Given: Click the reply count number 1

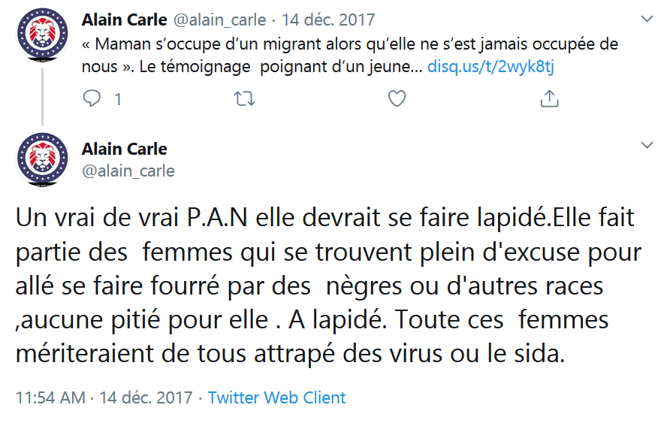Looking at the screenshot, I should pos(118,98).
